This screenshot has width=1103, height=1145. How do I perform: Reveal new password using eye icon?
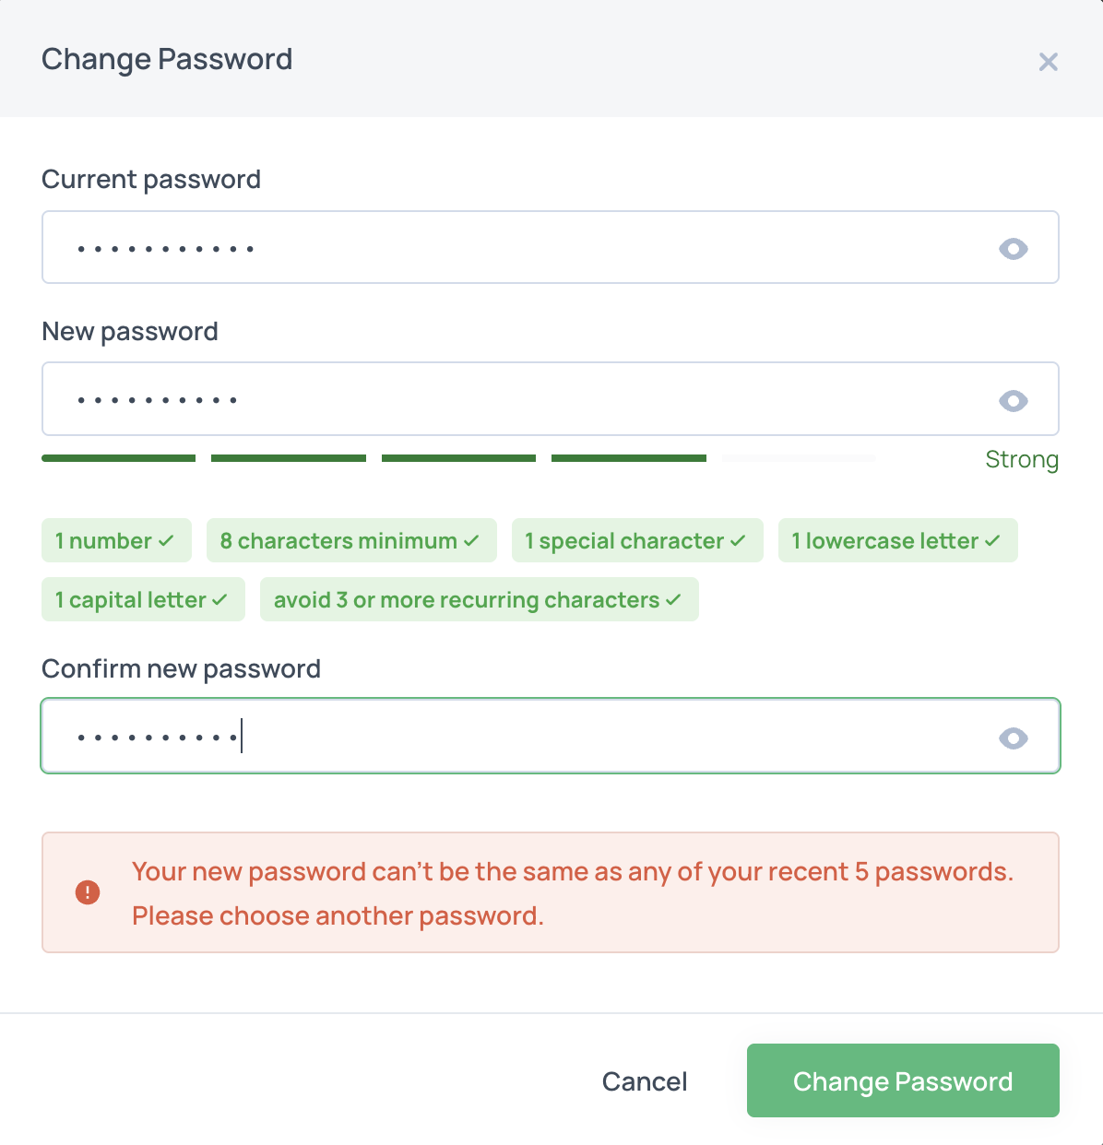coord(1013,401)
